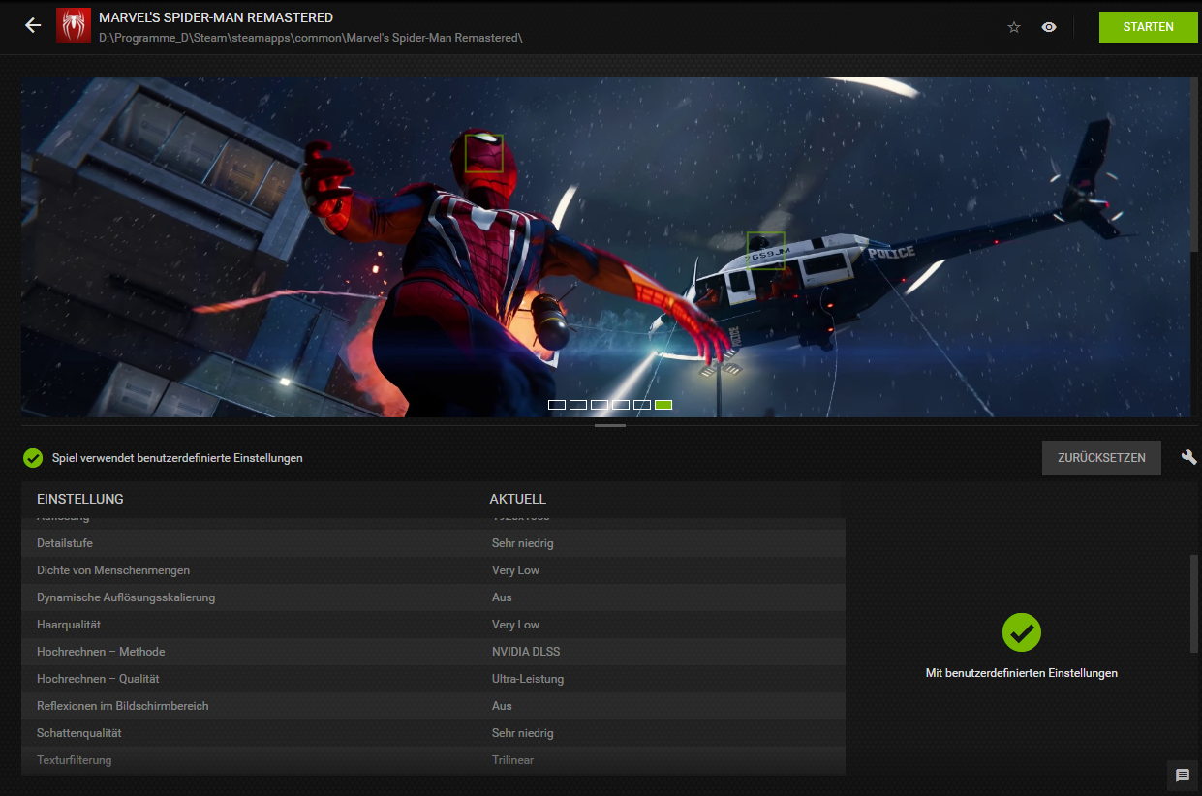Click 'Mit benutzerdefinierten Einstellungen' label
This screenshot has height=796, width=1202.
1022,673
